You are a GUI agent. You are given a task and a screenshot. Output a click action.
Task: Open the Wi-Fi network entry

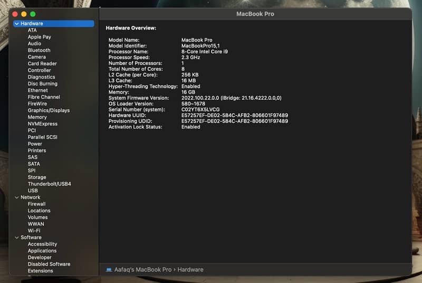(x=34, y=231)
